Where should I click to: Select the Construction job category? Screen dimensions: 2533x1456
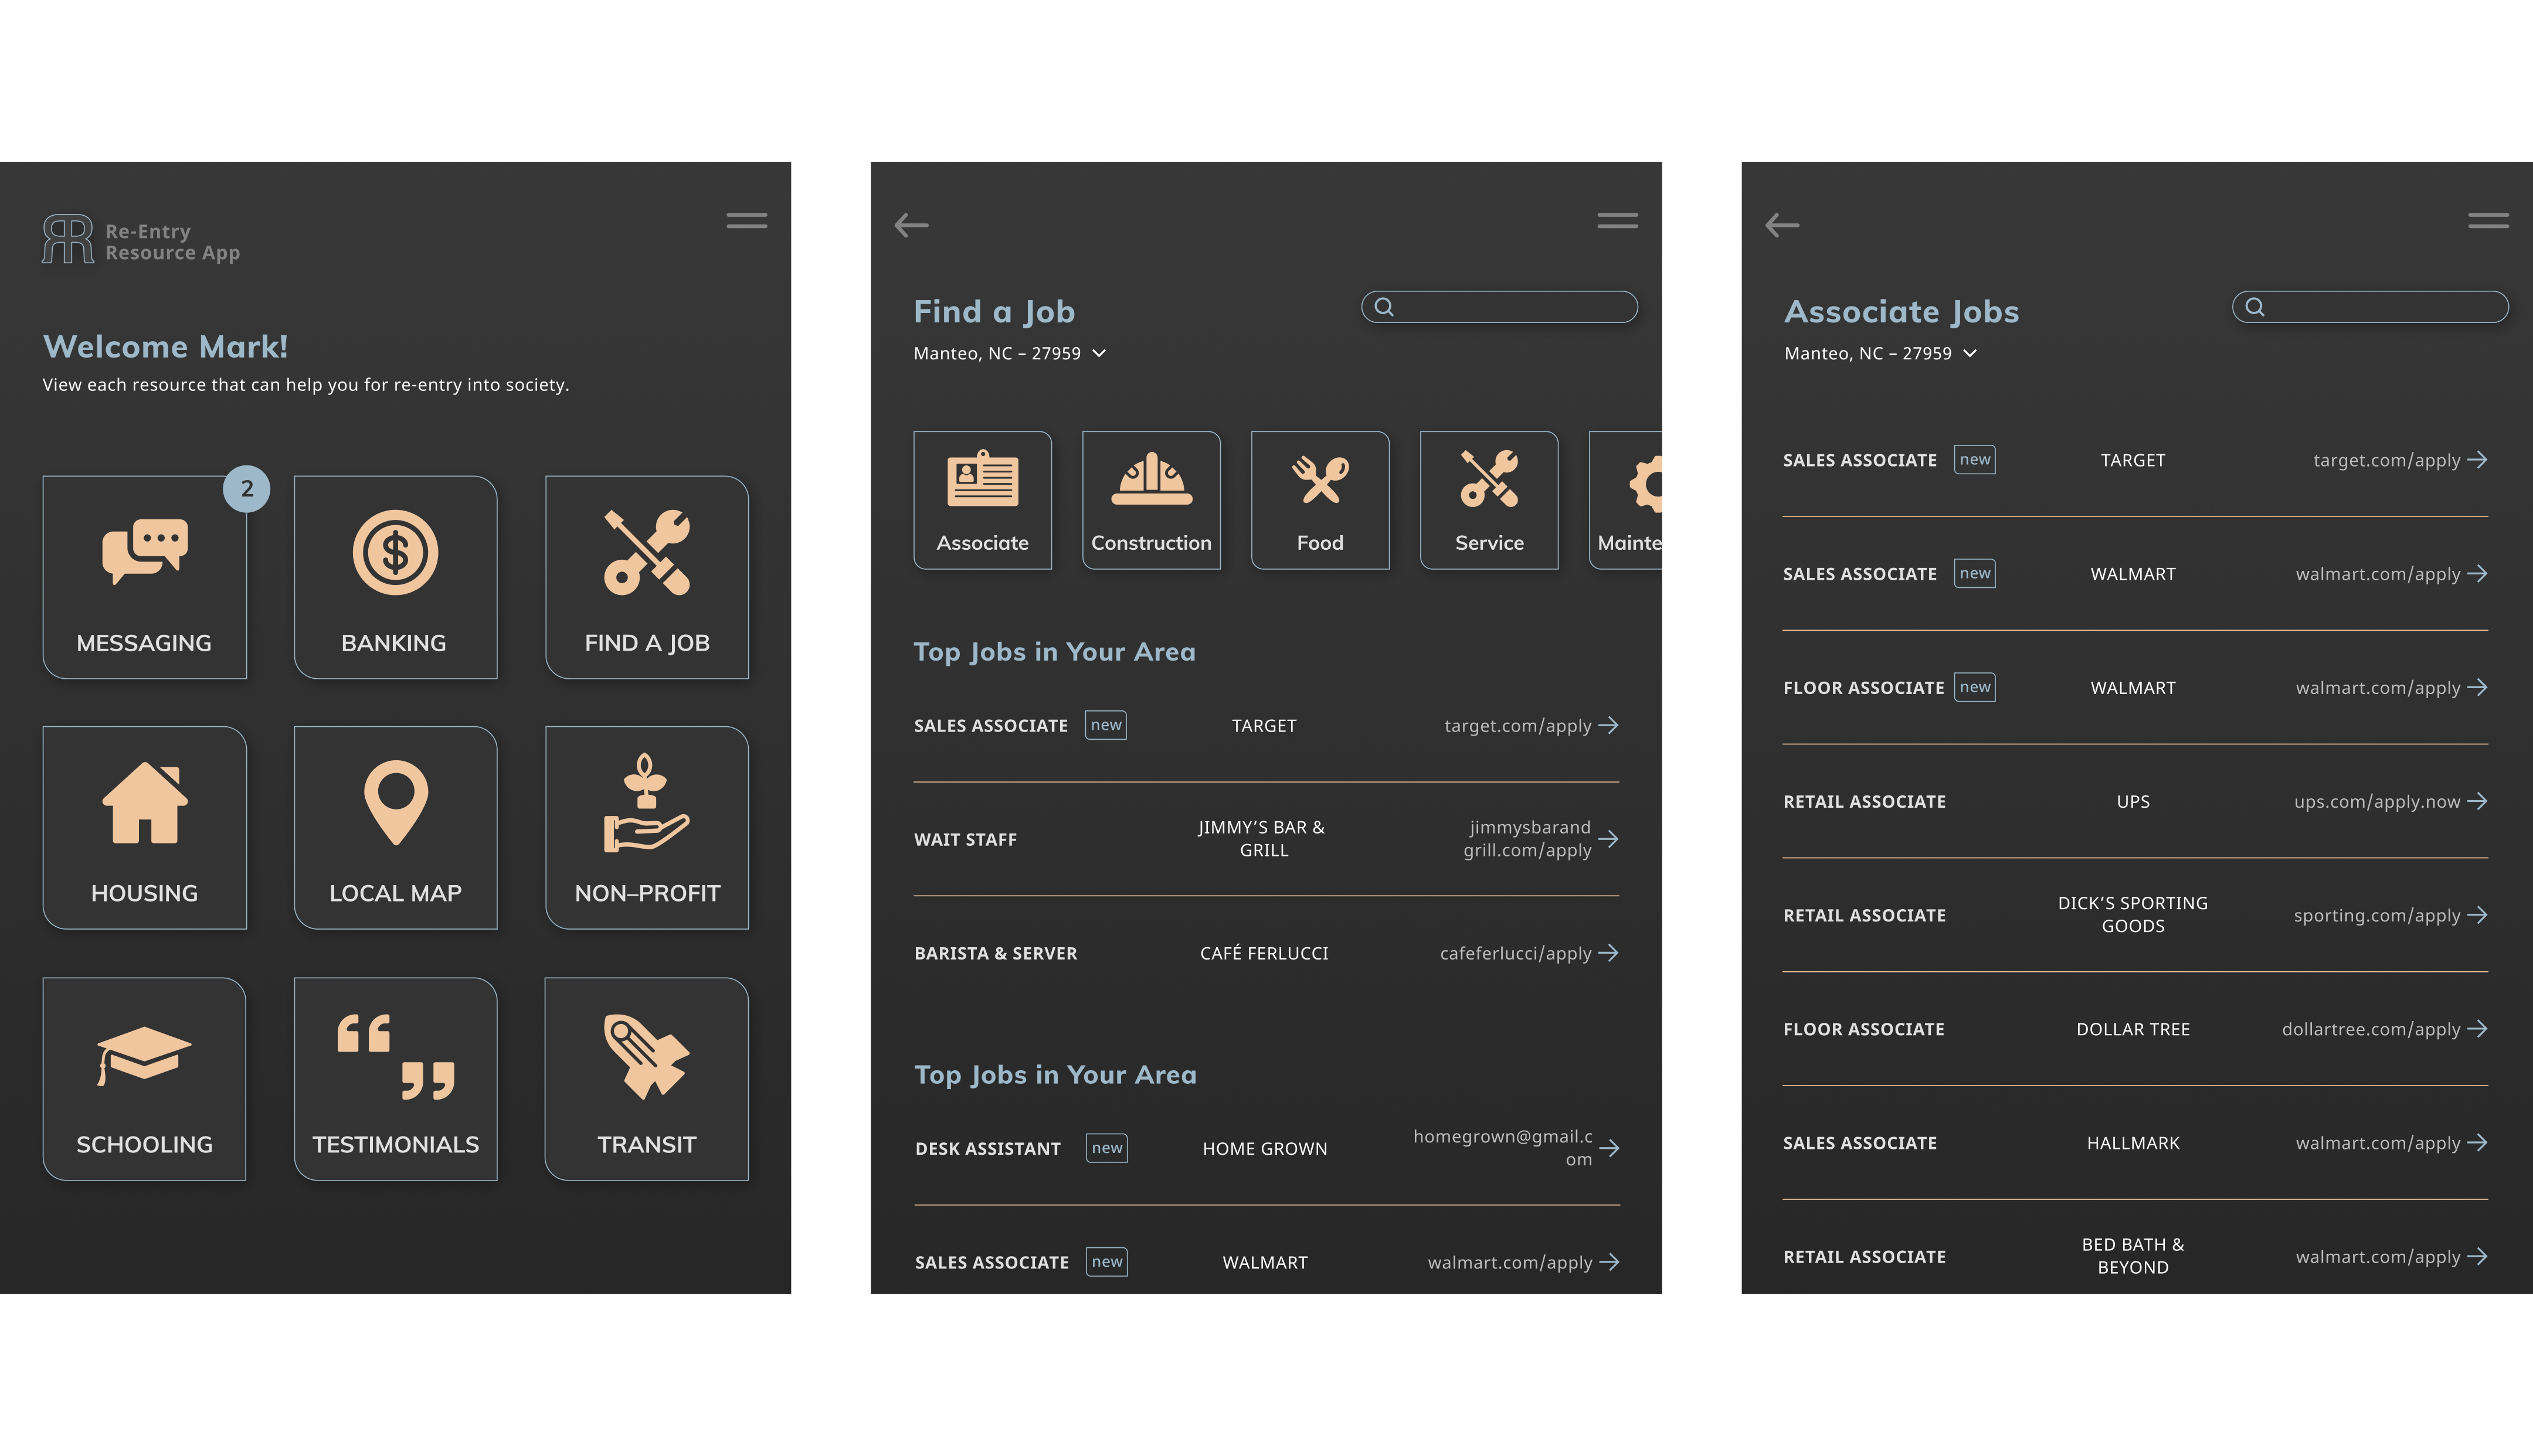pyautogui.click(x=1151, y=500)
